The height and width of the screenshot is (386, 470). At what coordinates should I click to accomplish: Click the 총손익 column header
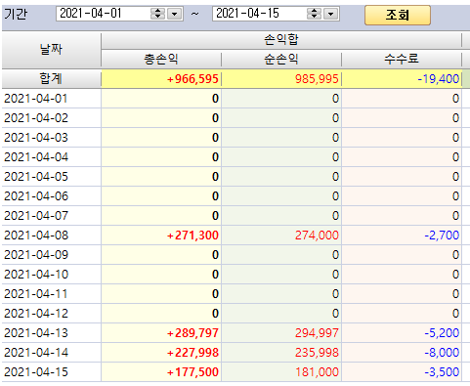point(161,60)
